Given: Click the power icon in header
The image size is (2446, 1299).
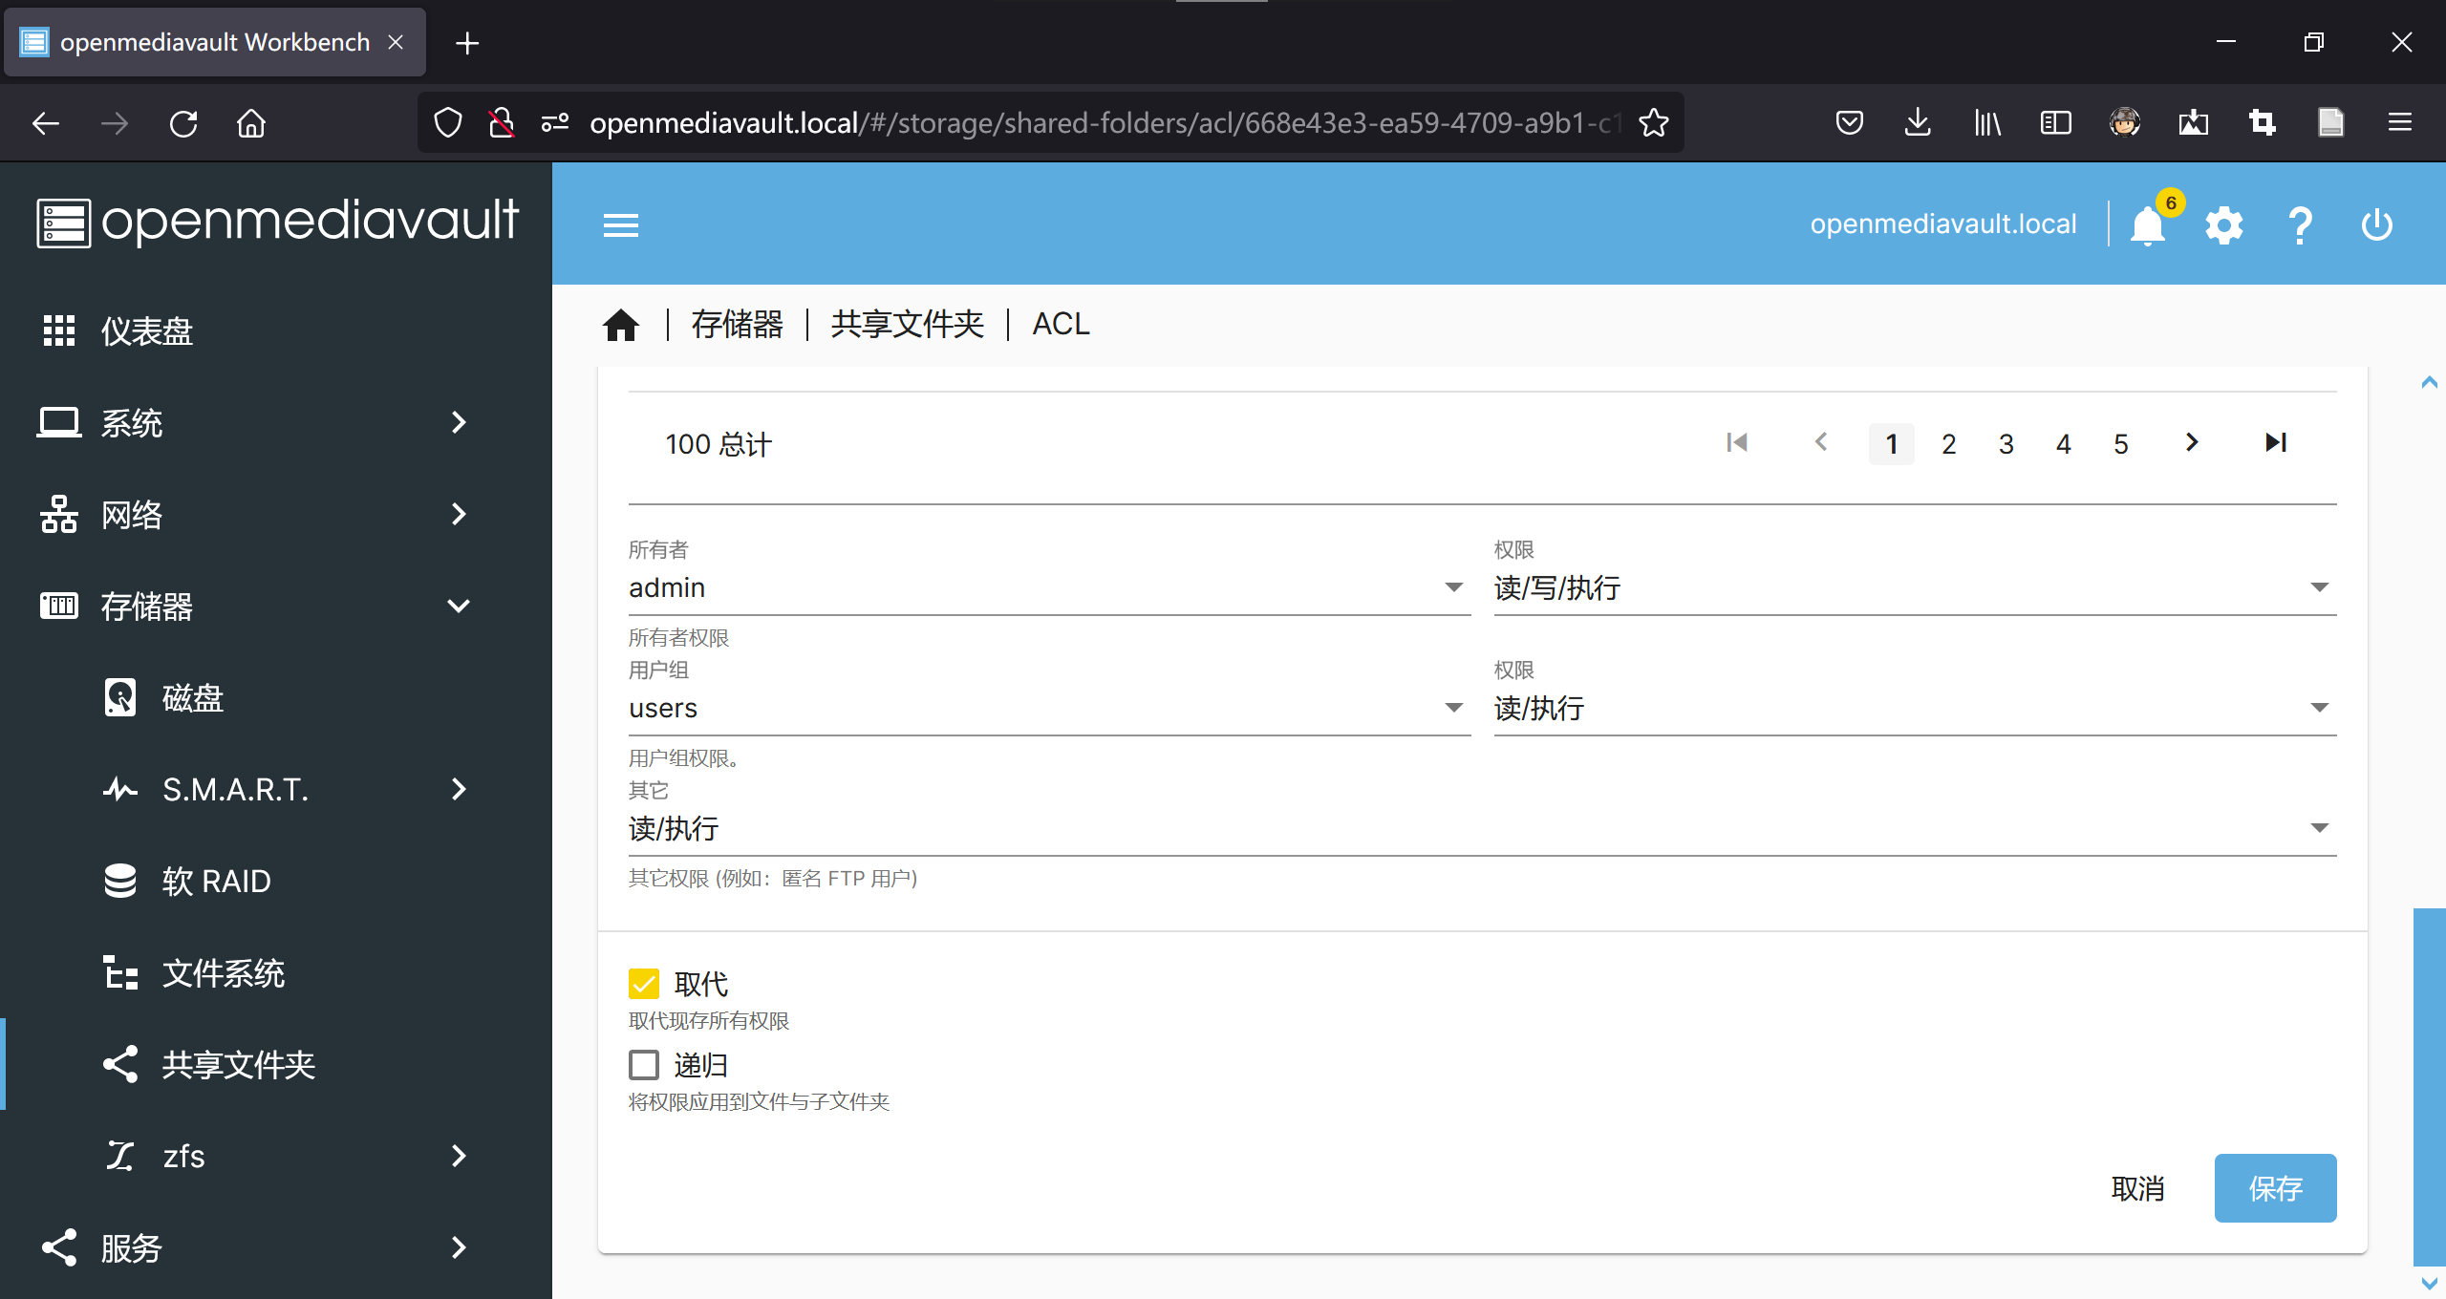Looking at the screenshot, I should 2376,226.
